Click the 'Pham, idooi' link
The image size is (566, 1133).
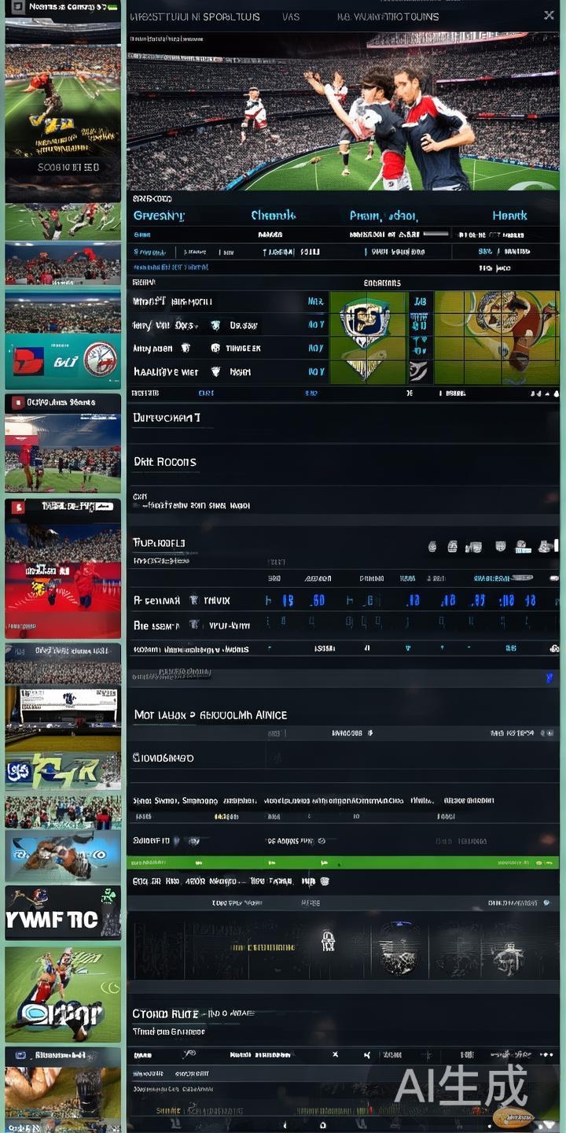pyautogui.click(x=384, y=215)
